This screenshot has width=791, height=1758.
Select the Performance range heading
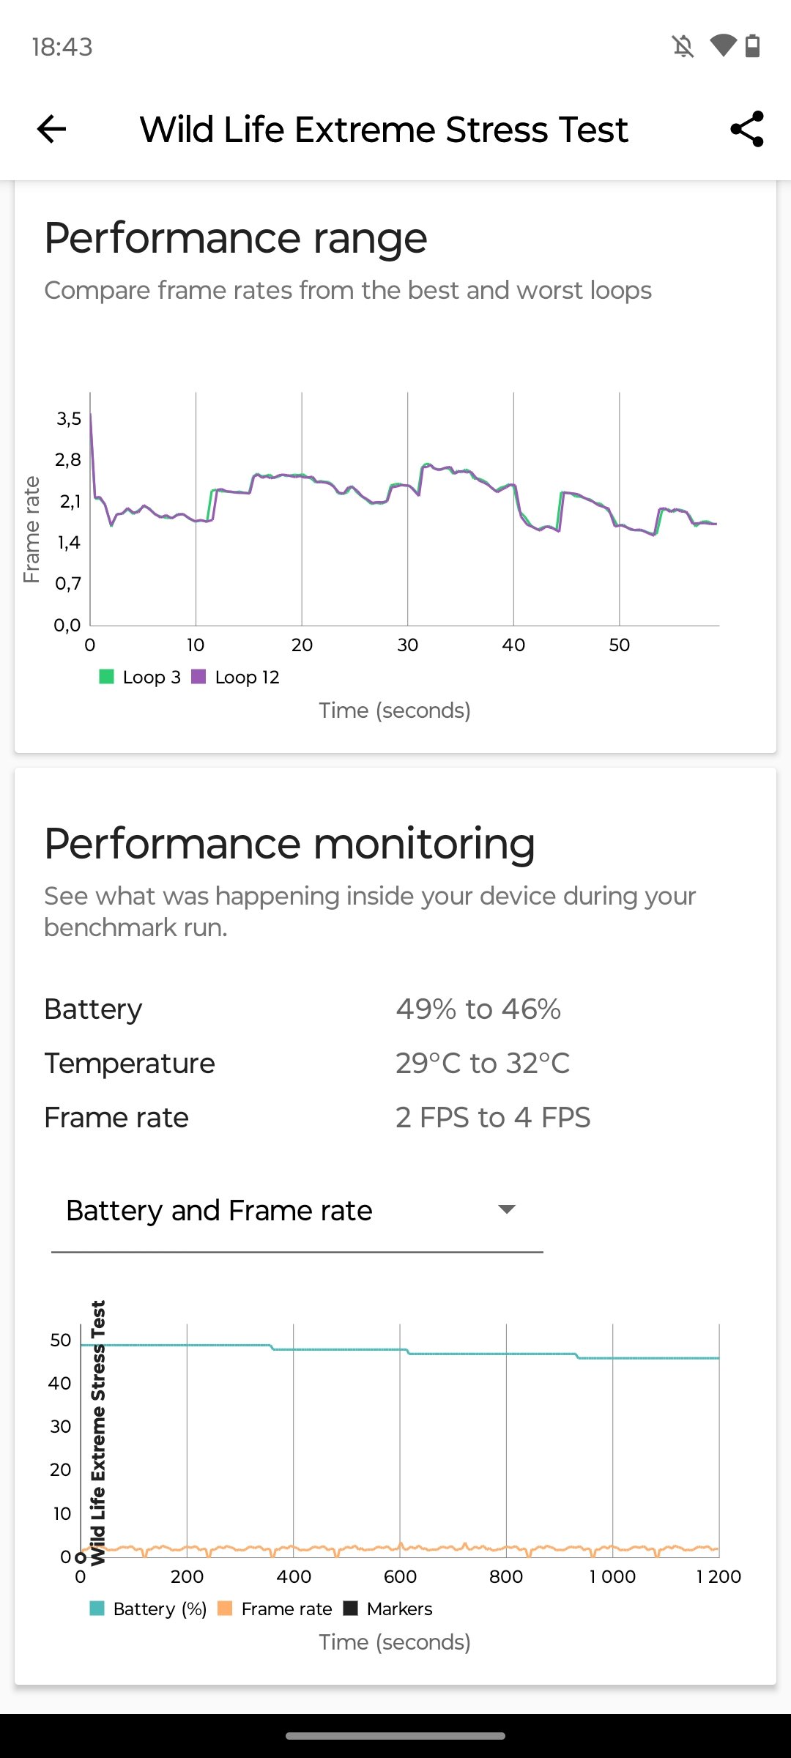(x=236, y=238)
